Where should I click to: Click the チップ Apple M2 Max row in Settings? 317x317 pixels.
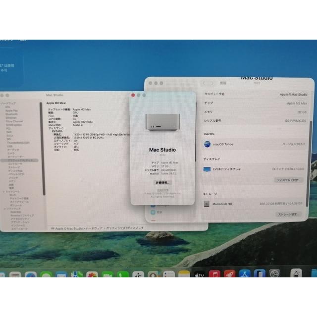coord(256,103)
